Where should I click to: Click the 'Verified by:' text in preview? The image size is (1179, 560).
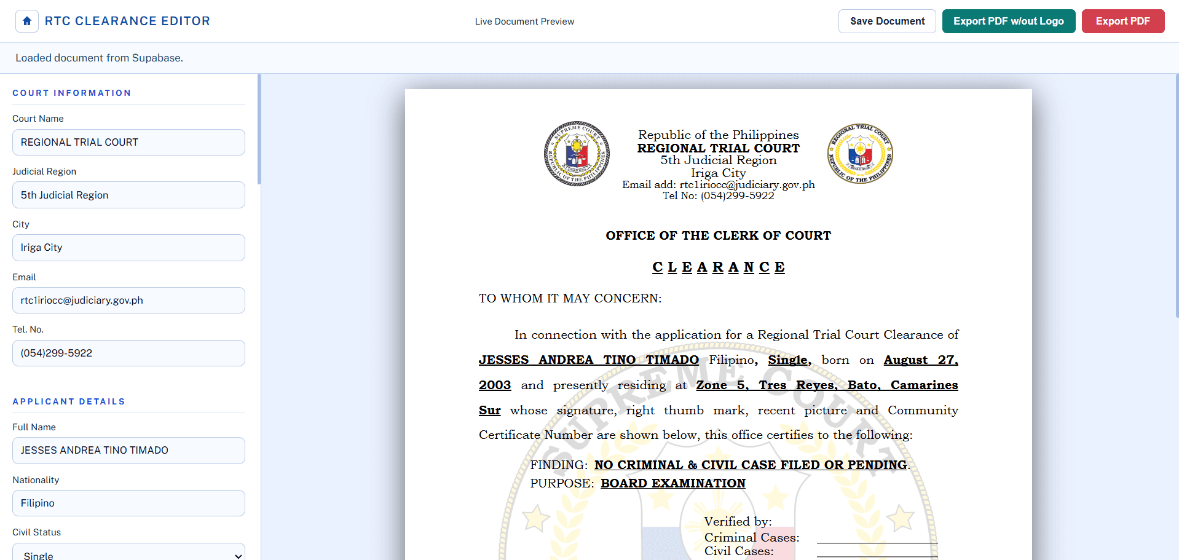(738, 521)
